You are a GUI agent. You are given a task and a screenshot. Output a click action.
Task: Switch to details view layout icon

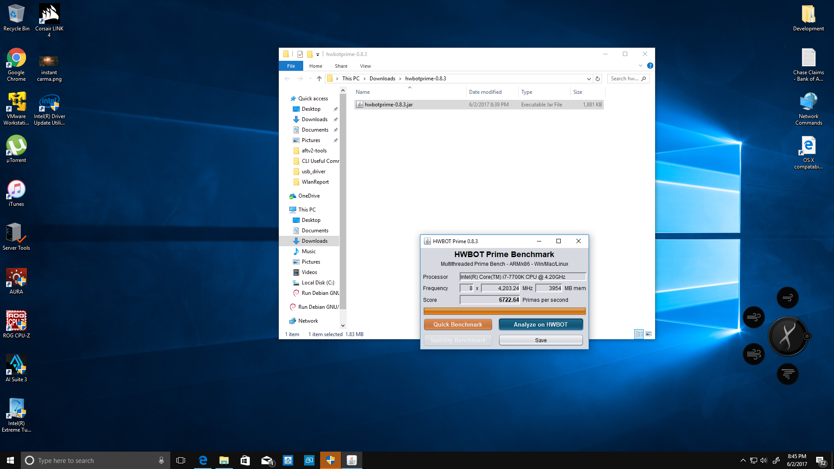639,334
